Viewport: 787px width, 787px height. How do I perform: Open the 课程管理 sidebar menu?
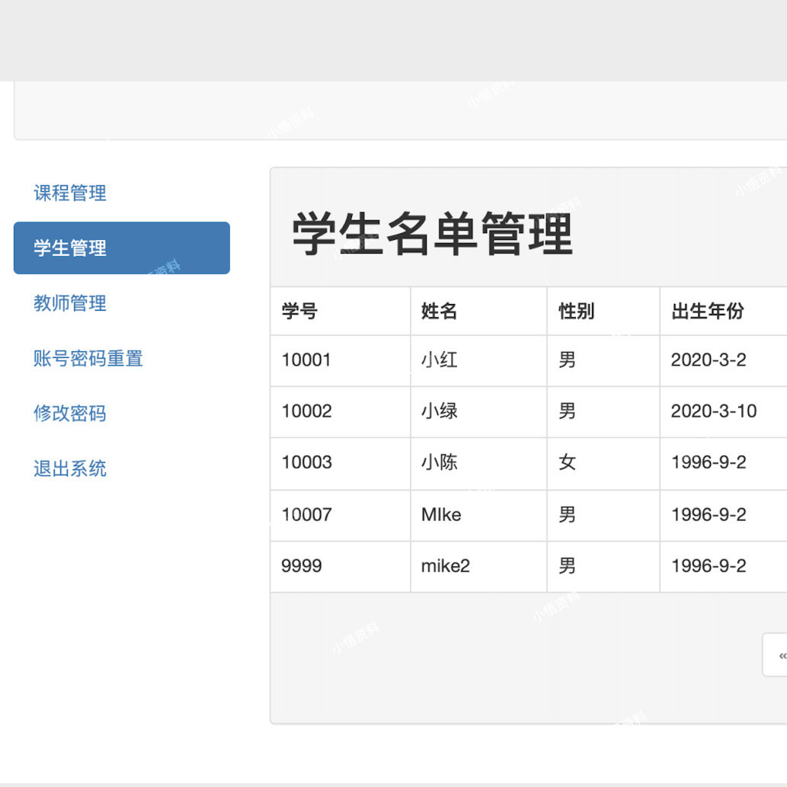click(70, 193)
